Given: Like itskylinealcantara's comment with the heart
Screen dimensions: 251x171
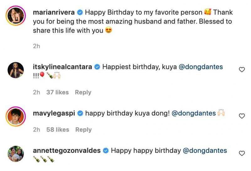Looking at the screenshot, I should point(242,70).
